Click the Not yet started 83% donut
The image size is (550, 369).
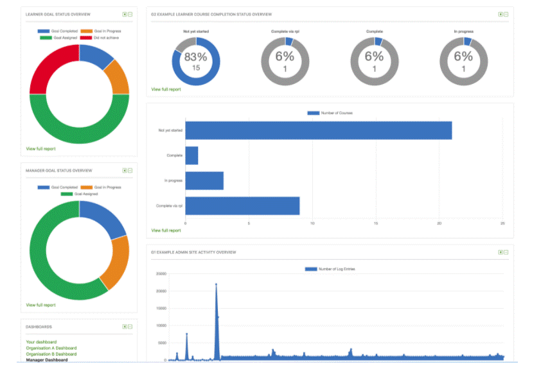click(196, 62)
